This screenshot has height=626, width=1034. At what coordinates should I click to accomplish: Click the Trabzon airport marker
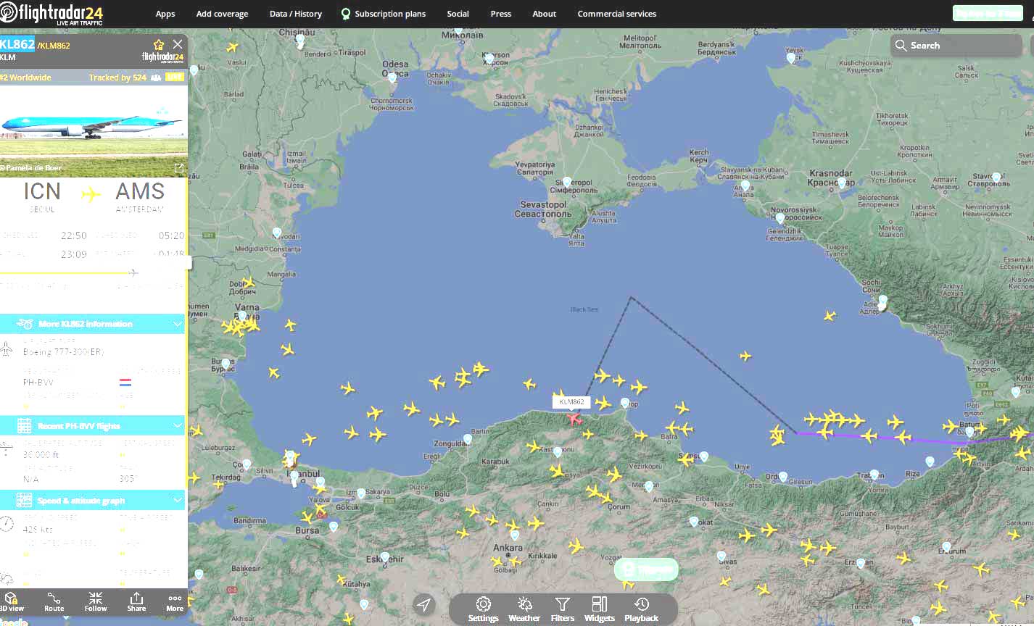[874, 475]
